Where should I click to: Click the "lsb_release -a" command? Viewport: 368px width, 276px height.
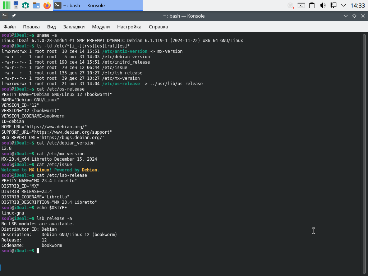coord(54,219)
